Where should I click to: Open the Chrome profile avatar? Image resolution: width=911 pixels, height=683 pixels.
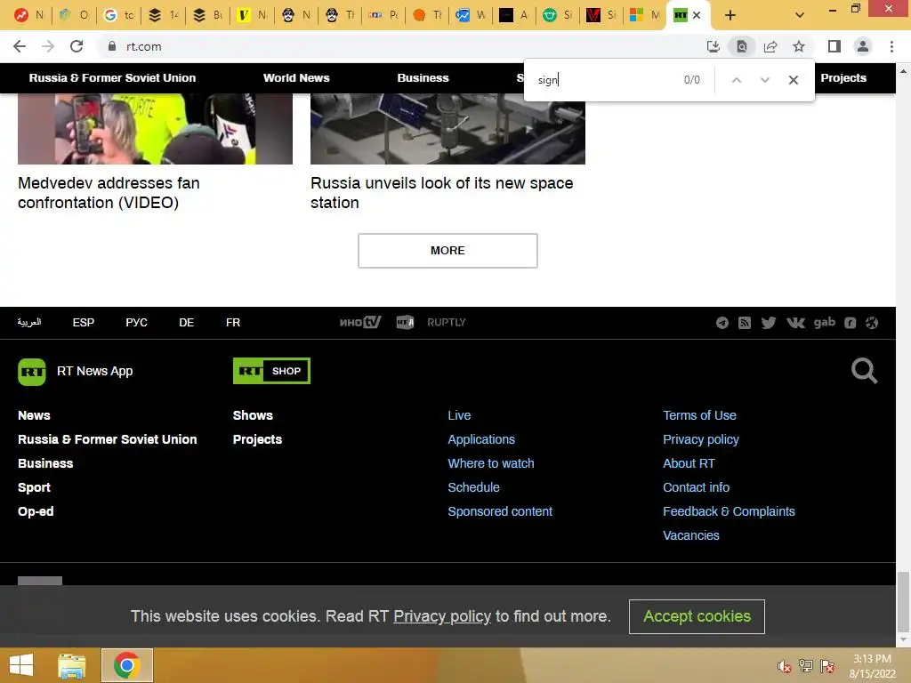(x=863, y=46)
